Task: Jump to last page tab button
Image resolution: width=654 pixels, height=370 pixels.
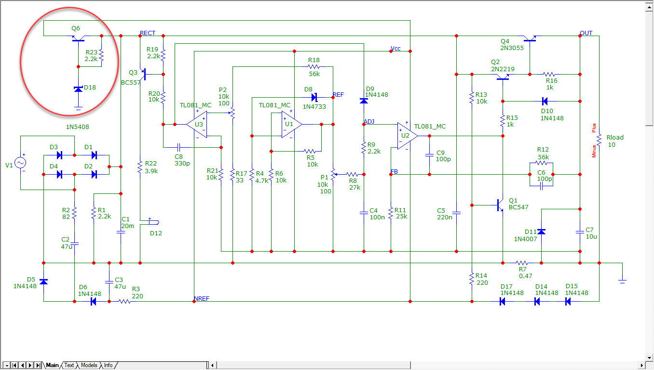Action: point(38,366)
